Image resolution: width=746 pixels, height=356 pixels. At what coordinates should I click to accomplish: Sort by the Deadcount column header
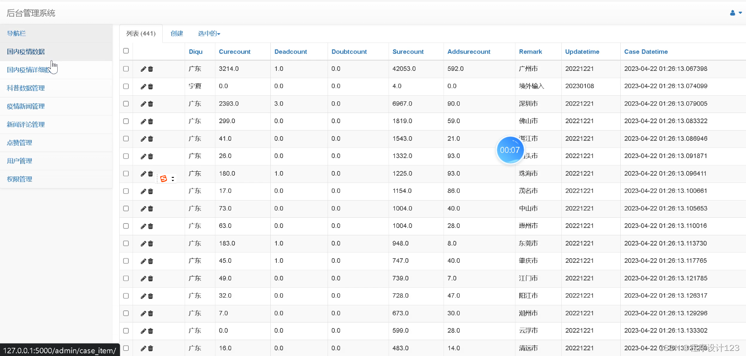tap(291, 52)
